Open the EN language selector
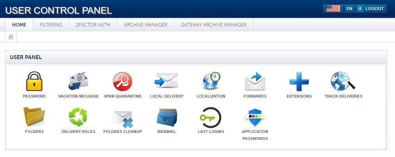Screen dimensions: 395x157 coord(349,9)
